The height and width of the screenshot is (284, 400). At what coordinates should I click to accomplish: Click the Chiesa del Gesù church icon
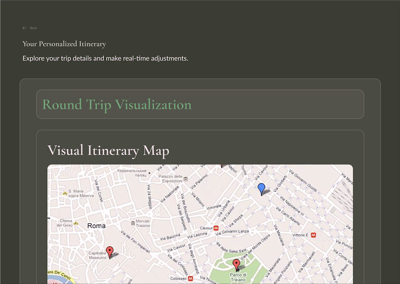[76, 223]
